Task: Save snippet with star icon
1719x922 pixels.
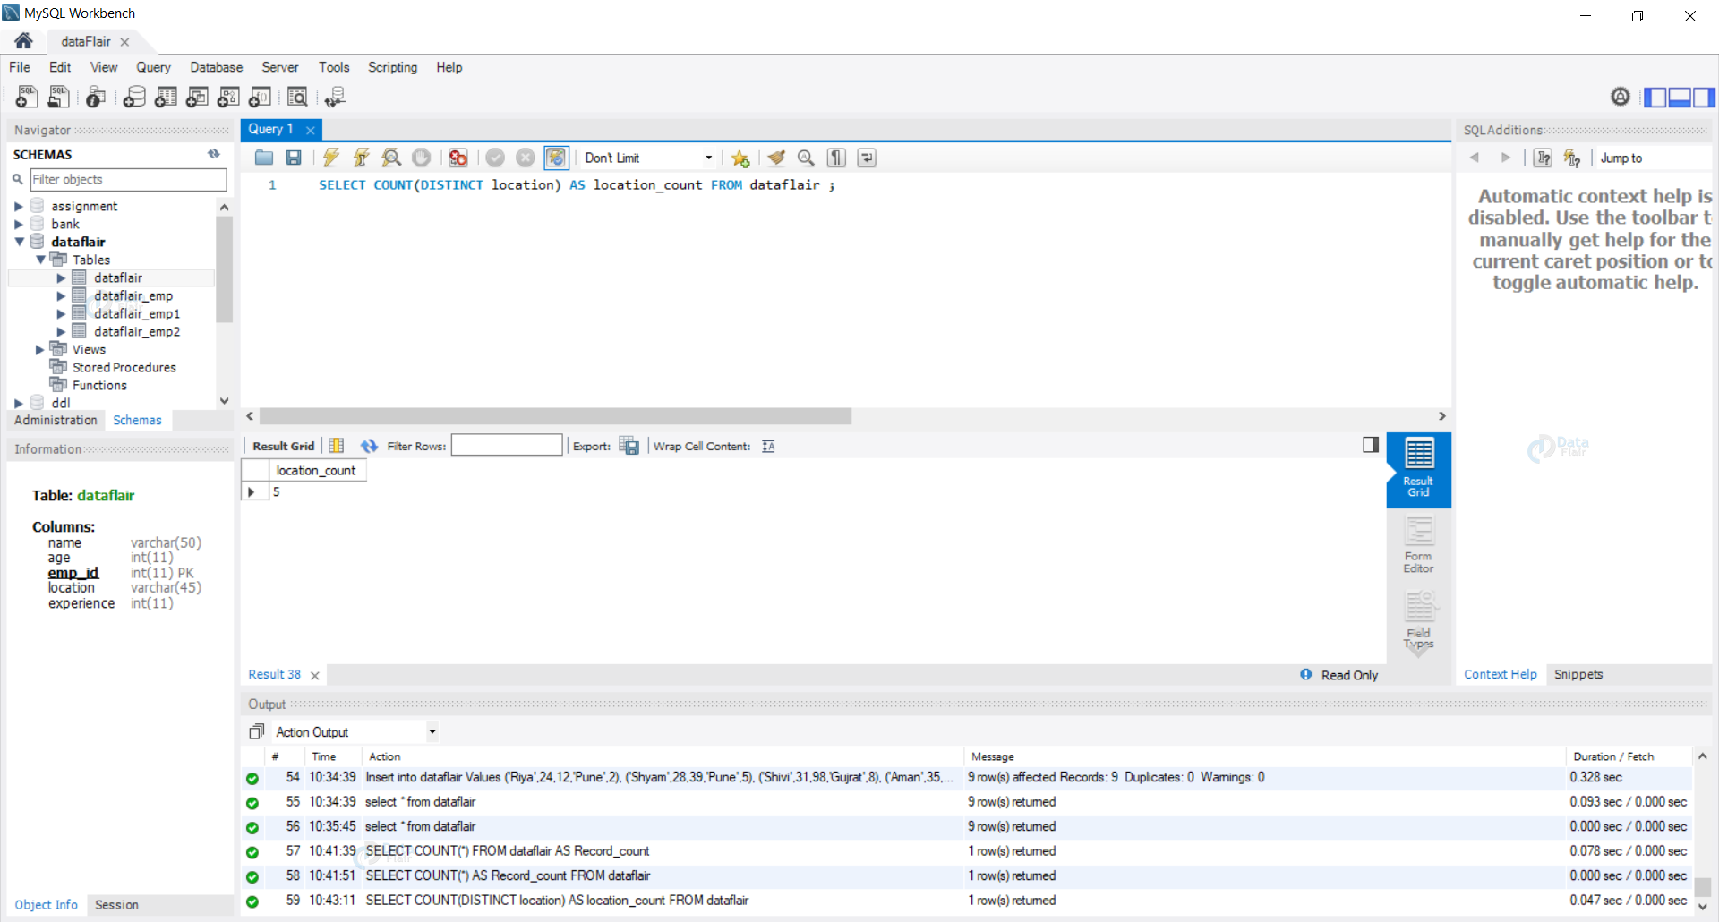Action: pyautogui.click(x=740, y=158)
